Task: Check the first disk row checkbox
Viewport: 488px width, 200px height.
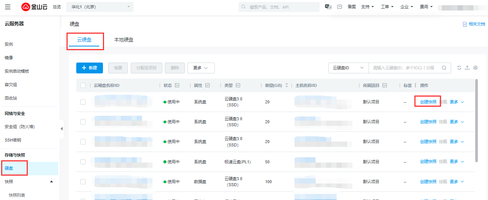Action: click(83, 102)
